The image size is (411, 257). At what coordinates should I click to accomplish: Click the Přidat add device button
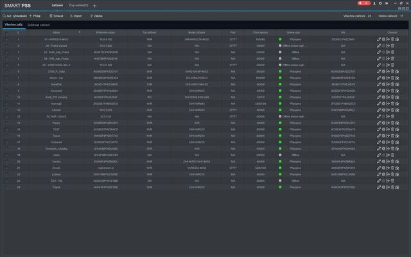(x=35, y=15)
